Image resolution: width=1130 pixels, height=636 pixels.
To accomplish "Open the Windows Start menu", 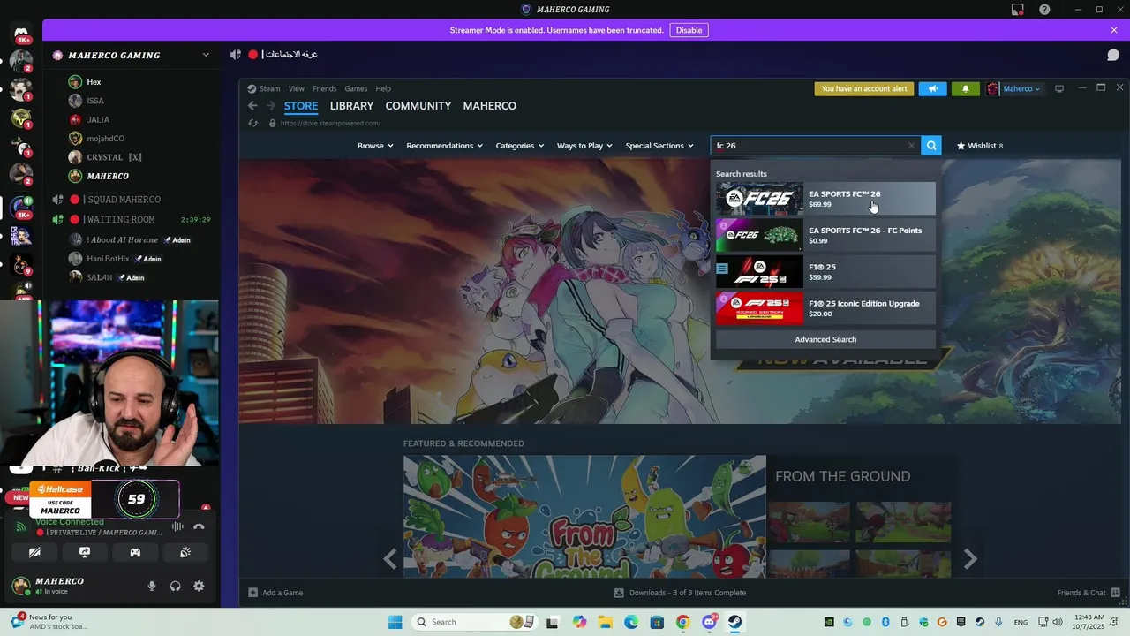I will (395, 622).
